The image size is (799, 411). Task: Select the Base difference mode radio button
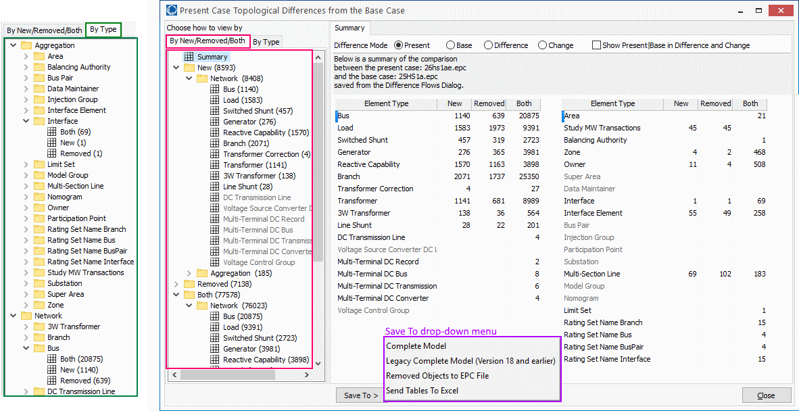pyautogui.click(x=450, y=45)
